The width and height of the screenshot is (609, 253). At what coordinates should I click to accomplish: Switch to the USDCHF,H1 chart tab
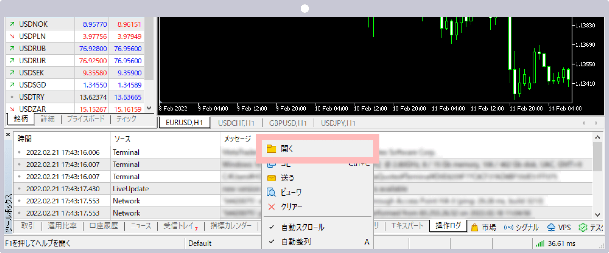click(x=236, y=123)
